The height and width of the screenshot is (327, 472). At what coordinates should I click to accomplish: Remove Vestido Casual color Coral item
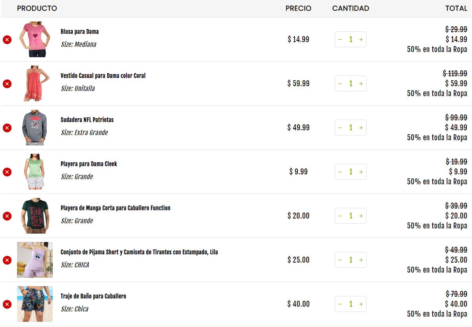coord(7,83)
